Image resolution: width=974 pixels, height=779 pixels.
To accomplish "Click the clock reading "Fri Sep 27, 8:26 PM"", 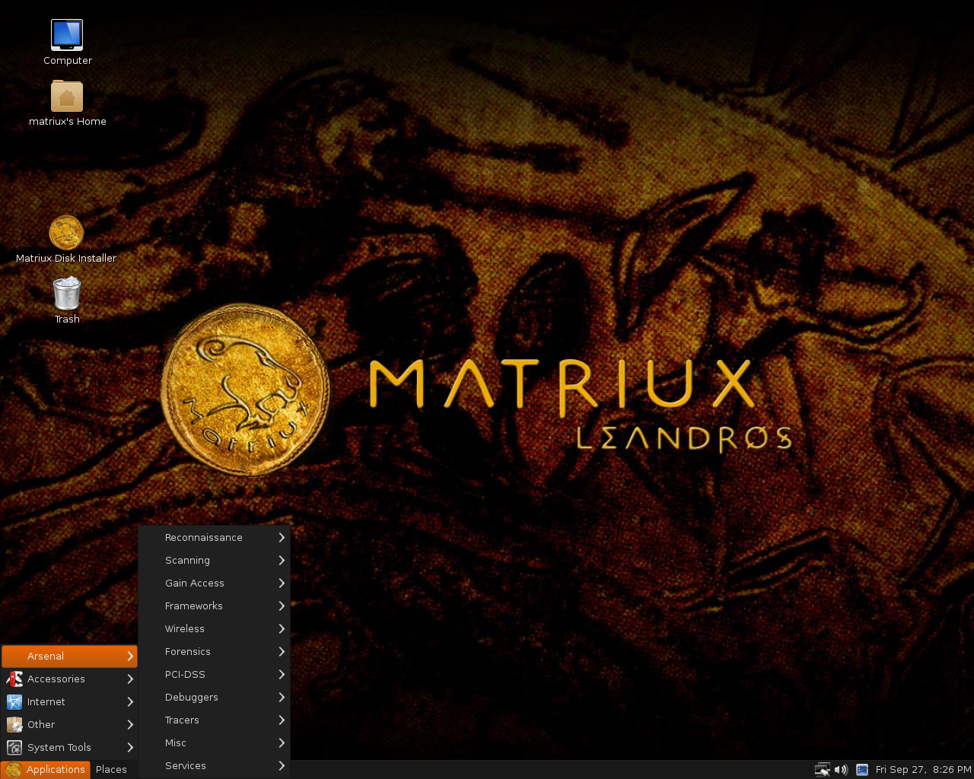I will tap(923, 769).
